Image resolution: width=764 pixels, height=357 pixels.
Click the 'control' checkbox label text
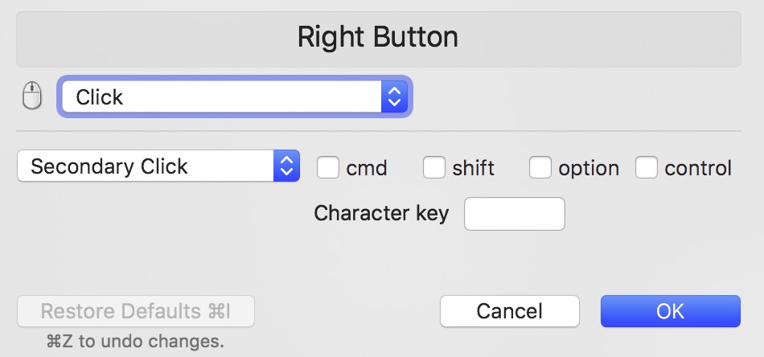coord(698,168)
